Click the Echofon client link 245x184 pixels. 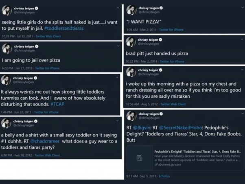point(164,176)
